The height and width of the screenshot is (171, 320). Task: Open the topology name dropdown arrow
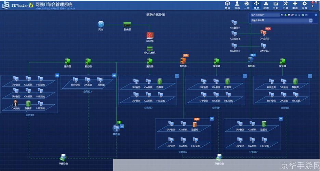[311, 21]
